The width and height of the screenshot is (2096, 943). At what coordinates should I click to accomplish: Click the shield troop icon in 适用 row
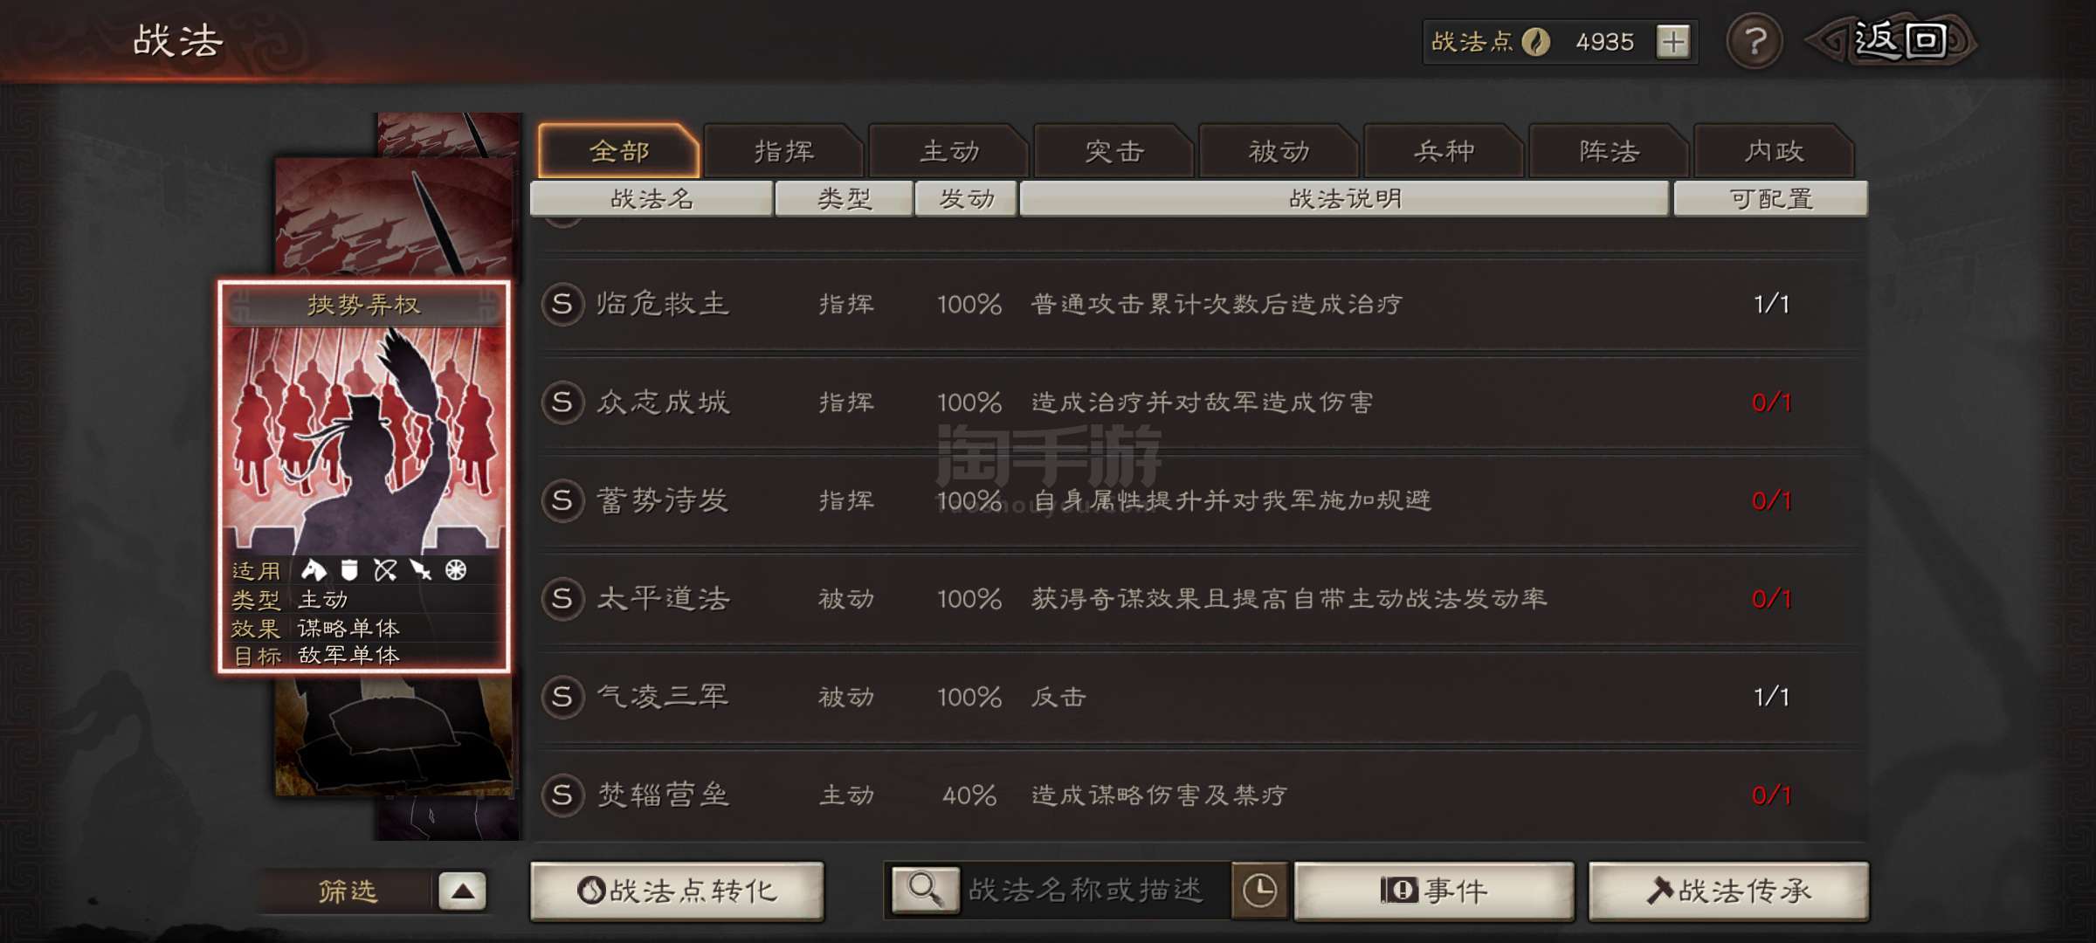pos(349,570)
